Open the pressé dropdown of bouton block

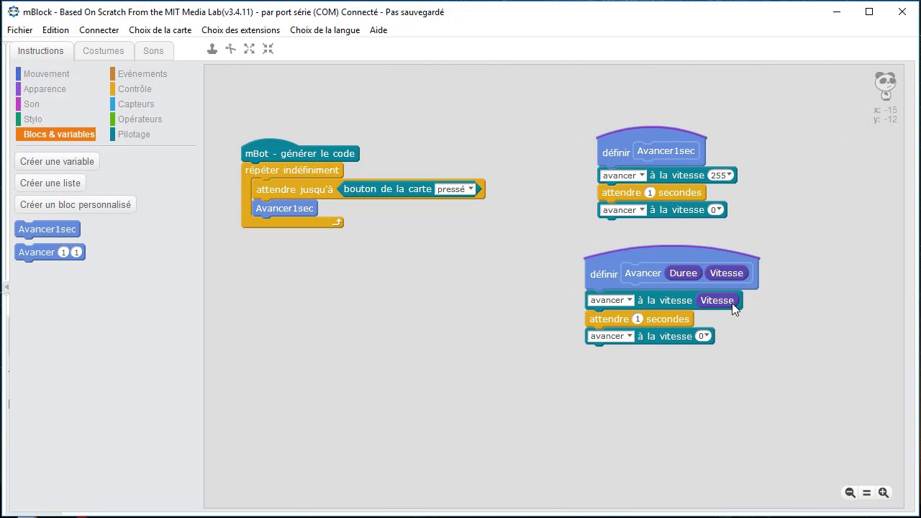(455, 189)
